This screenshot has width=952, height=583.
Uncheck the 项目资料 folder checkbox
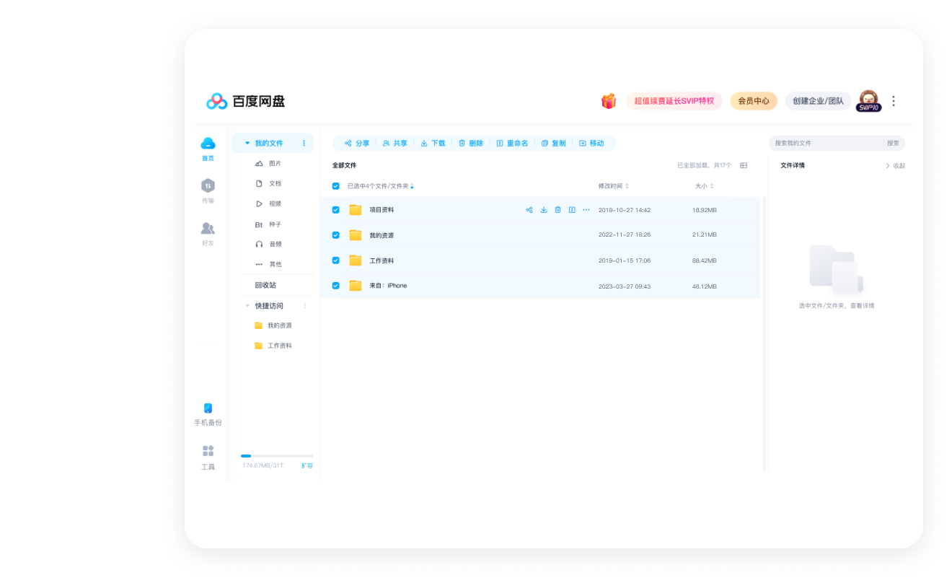335,210
